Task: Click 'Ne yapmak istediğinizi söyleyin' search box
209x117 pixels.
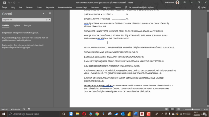Action: click(x=141, y=7)
